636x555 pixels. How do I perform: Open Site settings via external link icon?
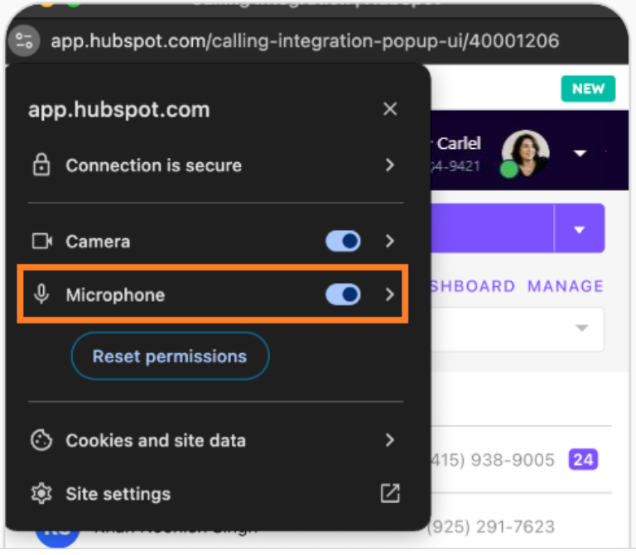tap(390, 493)
